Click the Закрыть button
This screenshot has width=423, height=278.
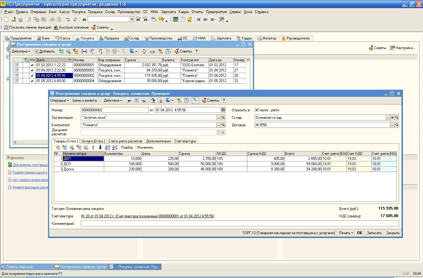coord(393,233)
